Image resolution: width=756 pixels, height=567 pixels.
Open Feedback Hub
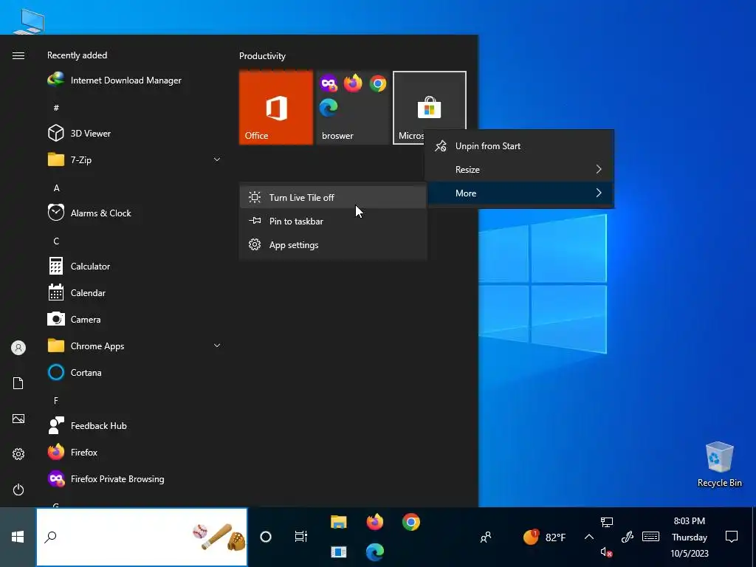[87, 425]
